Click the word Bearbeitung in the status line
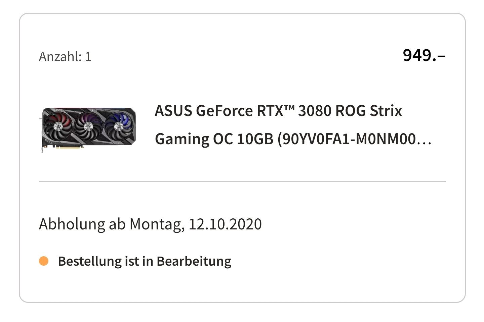Image resolution: width=484 pixels, height=322 pixels. click(x=194, y=261)
